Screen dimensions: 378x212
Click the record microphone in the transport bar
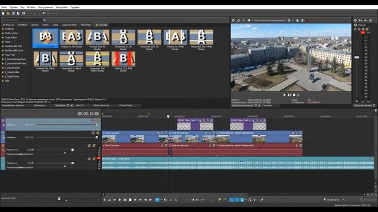point(105,200)
